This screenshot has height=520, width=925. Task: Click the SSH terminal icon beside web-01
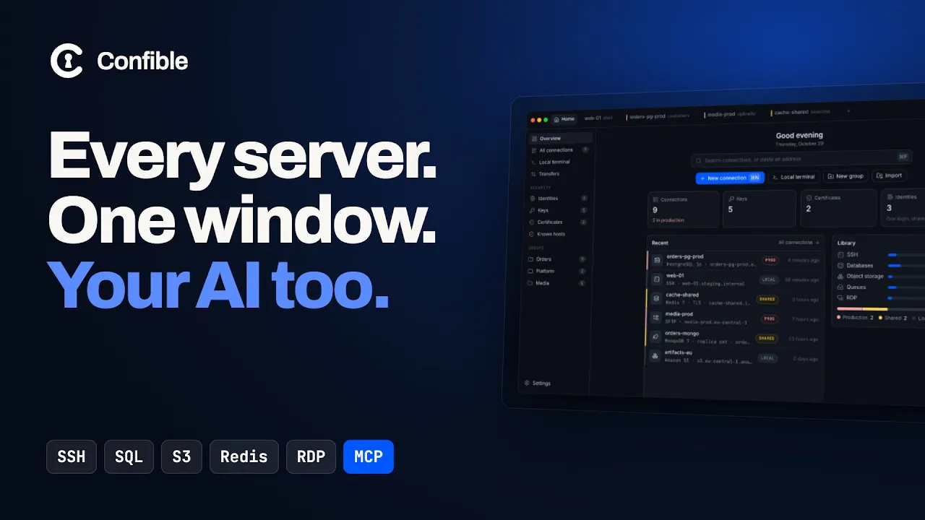point(656,279)
